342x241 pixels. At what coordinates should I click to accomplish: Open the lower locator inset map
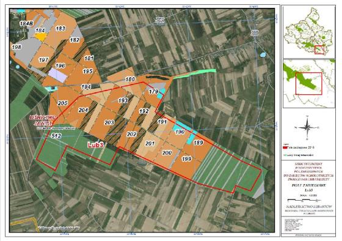309,84
